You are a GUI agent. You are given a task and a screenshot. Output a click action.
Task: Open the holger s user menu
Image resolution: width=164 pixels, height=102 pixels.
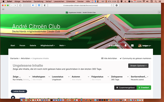[x=147, y=46]
